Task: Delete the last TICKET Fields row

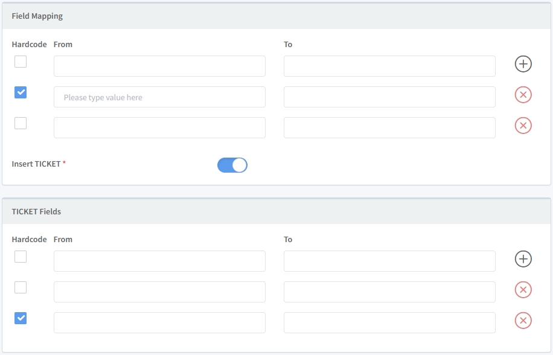Action: coord(523,321)
